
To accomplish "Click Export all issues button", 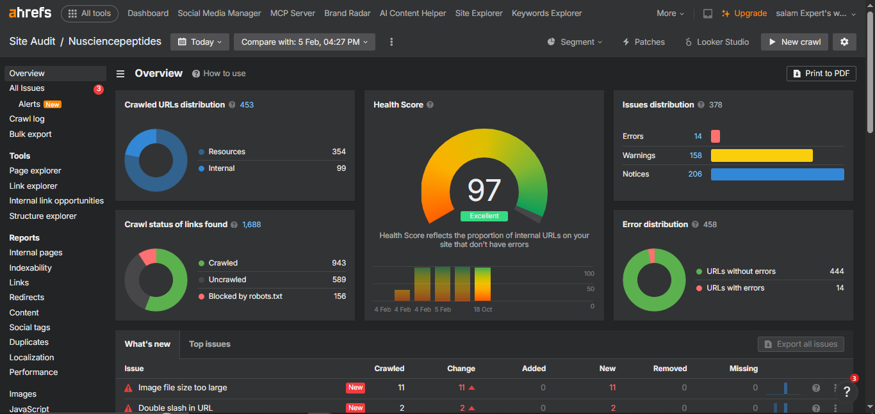I will 801,344.
